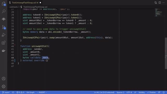Click amount1Out declaration on line 32
Image resolution: width=167 pixels, height=94 pixels.
click(x=35, y=23)
